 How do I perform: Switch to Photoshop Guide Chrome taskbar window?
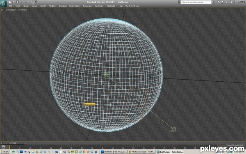[141, 152]
